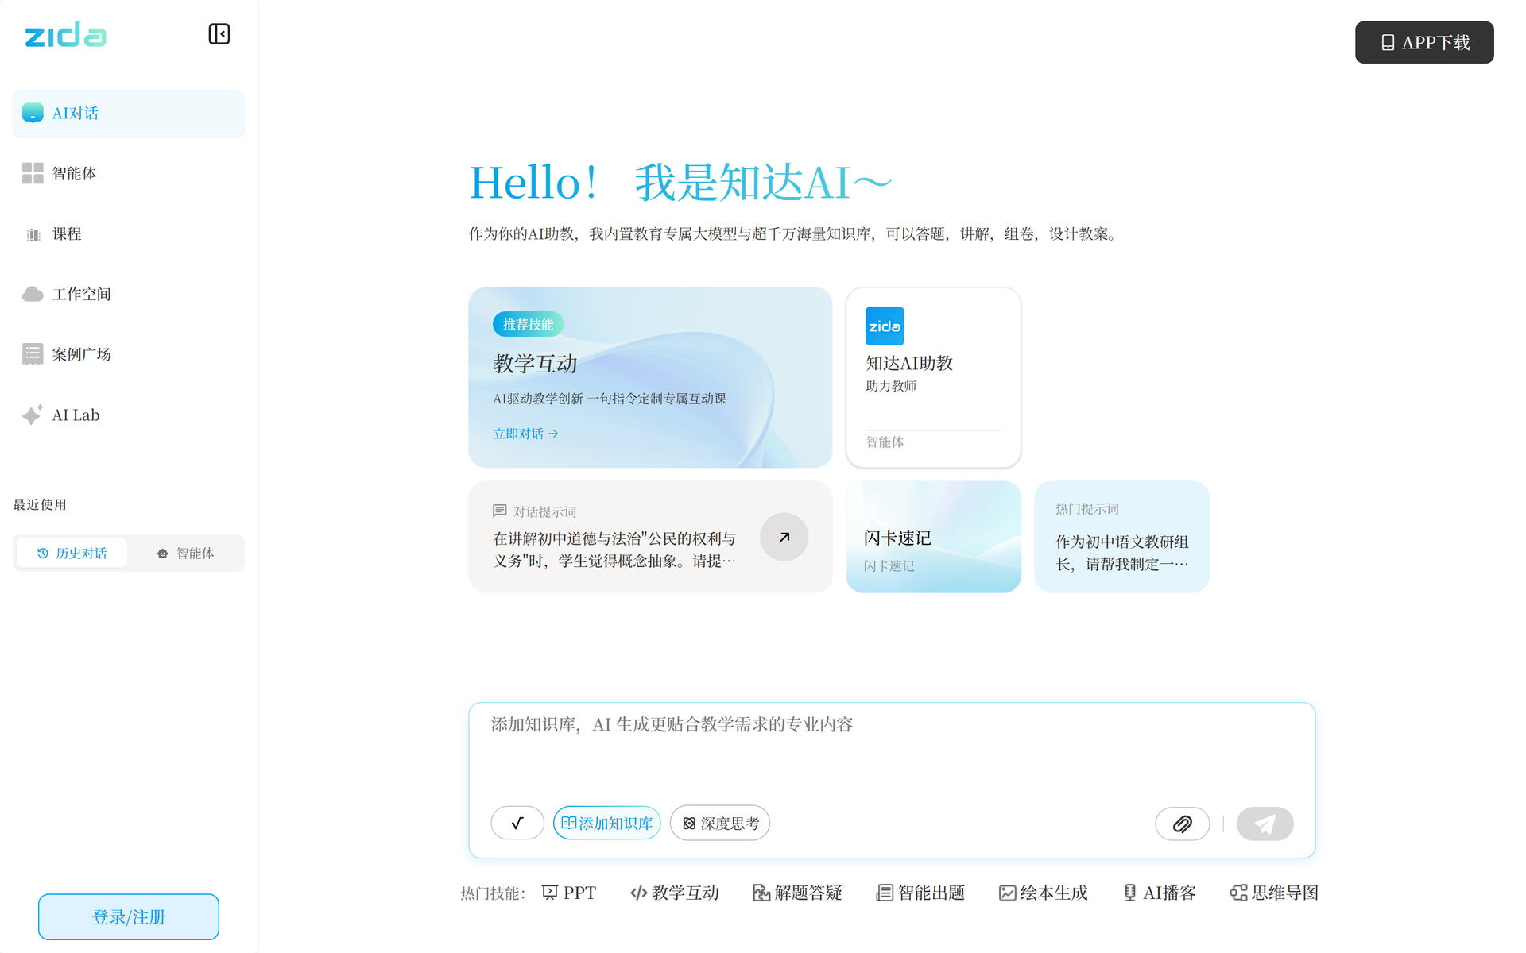Open the formula checkmark tool button
The image size is (1526, 953).
coord(517,823)
